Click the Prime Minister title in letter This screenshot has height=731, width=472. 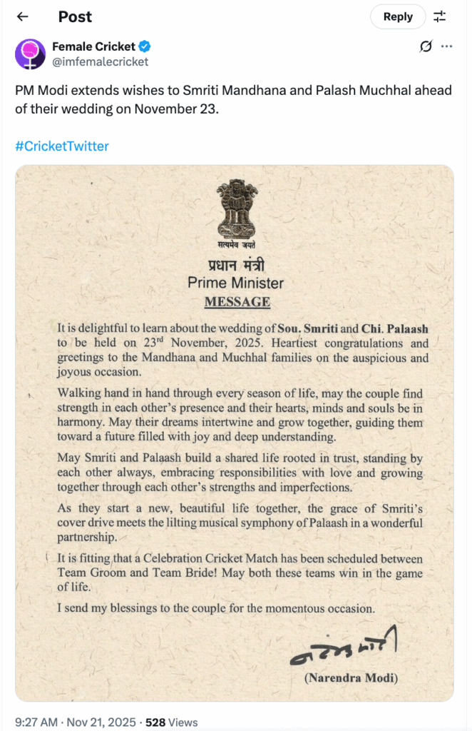tap(235, 283)
